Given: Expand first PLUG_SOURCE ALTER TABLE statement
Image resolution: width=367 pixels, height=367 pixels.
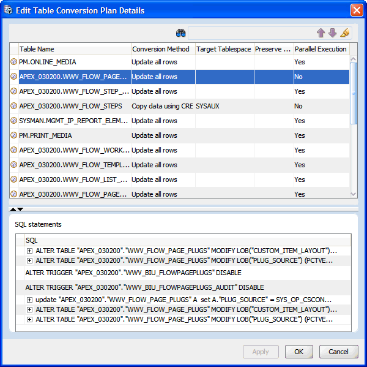Looking at the screenshot, I should (29, 260).
